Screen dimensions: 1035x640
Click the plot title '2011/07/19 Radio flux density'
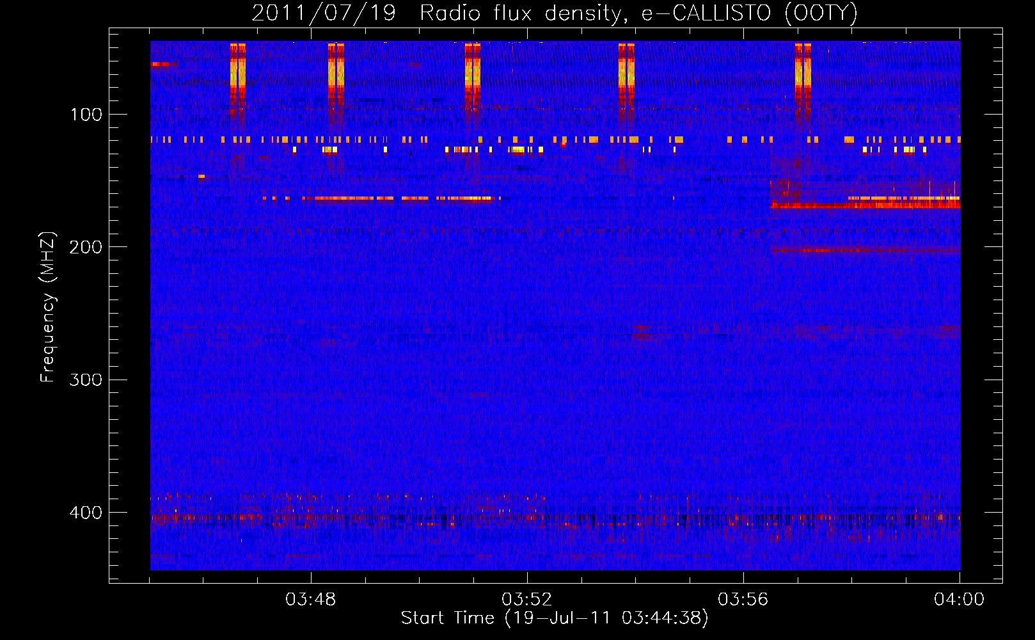[436, 13]
